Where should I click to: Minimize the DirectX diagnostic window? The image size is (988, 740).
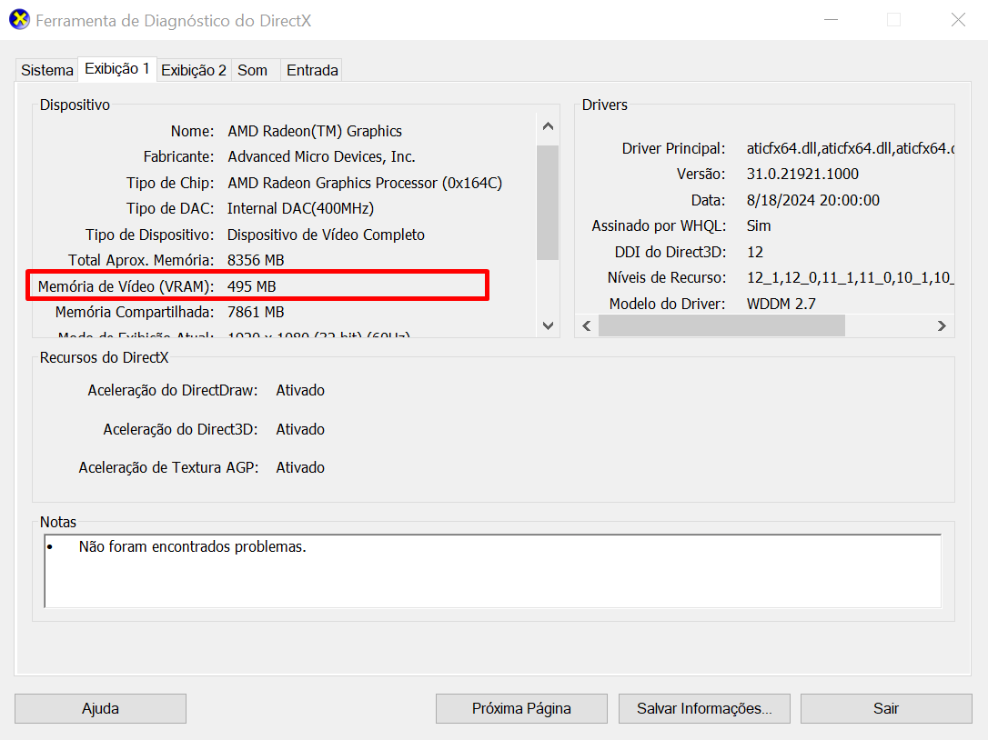(832, 19)
